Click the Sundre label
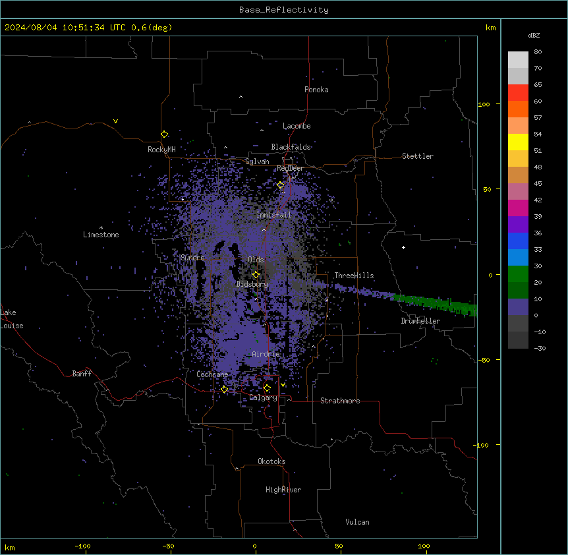 (192, 258)
